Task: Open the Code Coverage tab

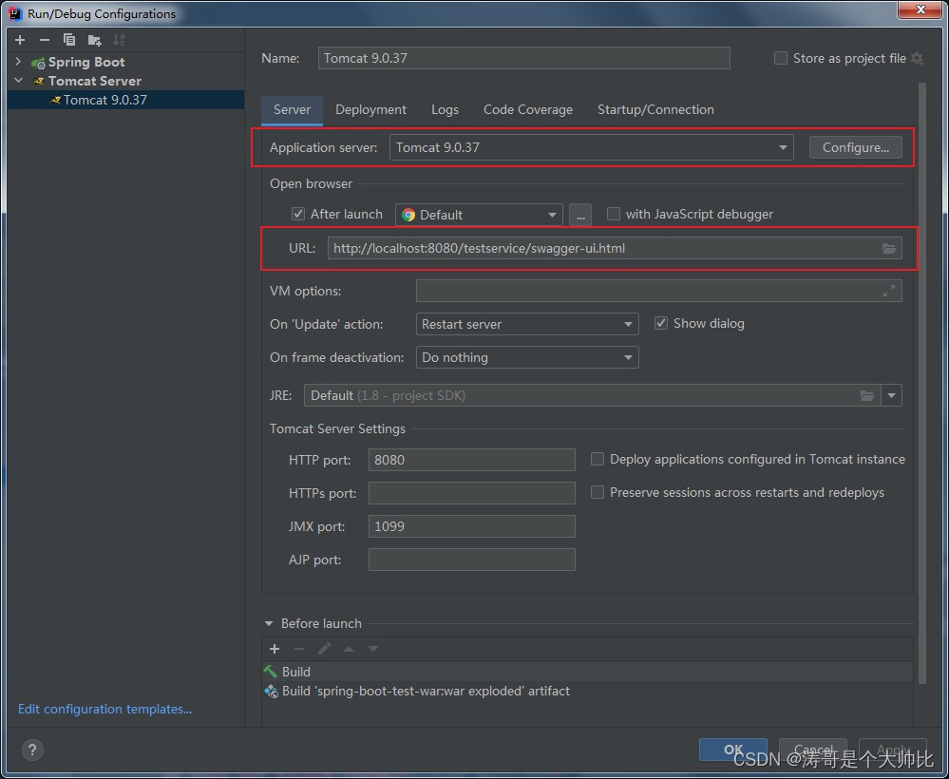Action: (x=528, y=110)
